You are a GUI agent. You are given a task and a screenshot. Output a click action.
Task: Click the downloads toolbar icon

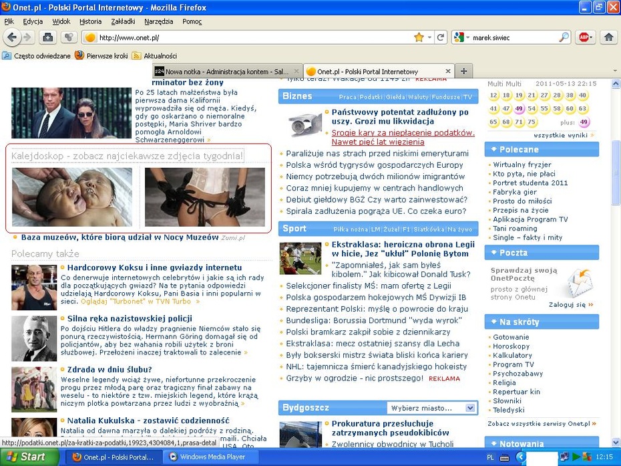(47, 37)
